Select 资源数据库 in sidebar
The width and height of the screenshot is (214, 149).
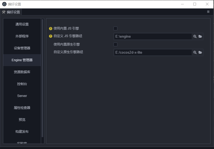(x=22, y=72)
